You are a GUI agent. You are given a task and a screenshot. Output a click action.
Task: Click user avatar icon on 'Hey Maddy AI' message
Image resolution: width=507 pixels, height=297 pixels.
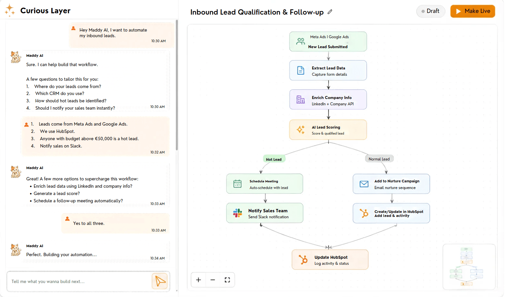click(x=73, y=28)
